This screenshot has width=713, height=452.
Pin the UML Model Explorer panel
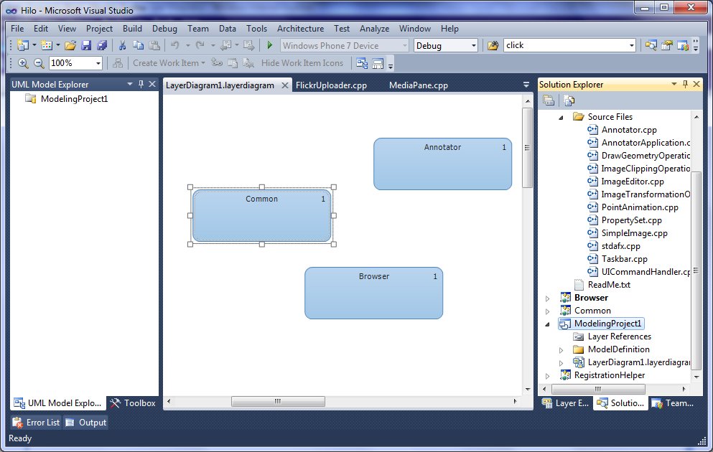point(141,84)
